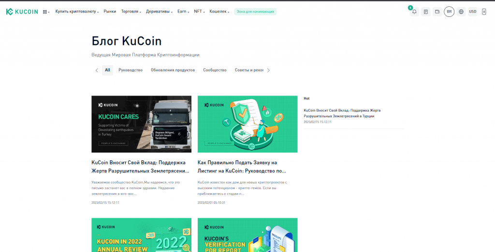Open the wallet assets icon in header
The width and height of the screenshot is (495, 252).
437,12
